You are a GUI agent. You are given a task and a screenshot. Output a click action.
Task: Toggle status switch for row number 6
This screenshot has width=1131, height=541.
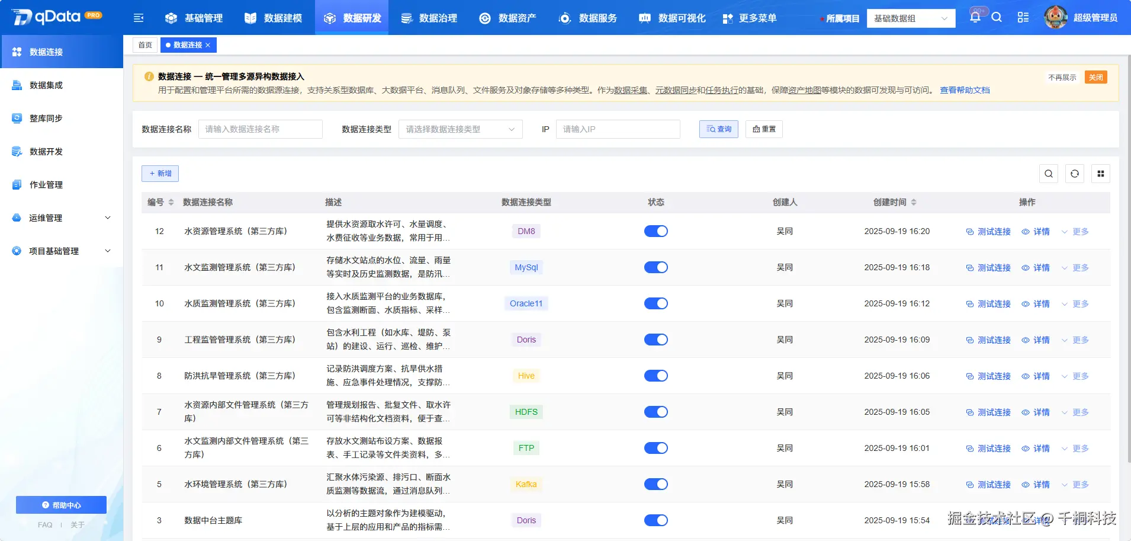(x=656, y=448)
